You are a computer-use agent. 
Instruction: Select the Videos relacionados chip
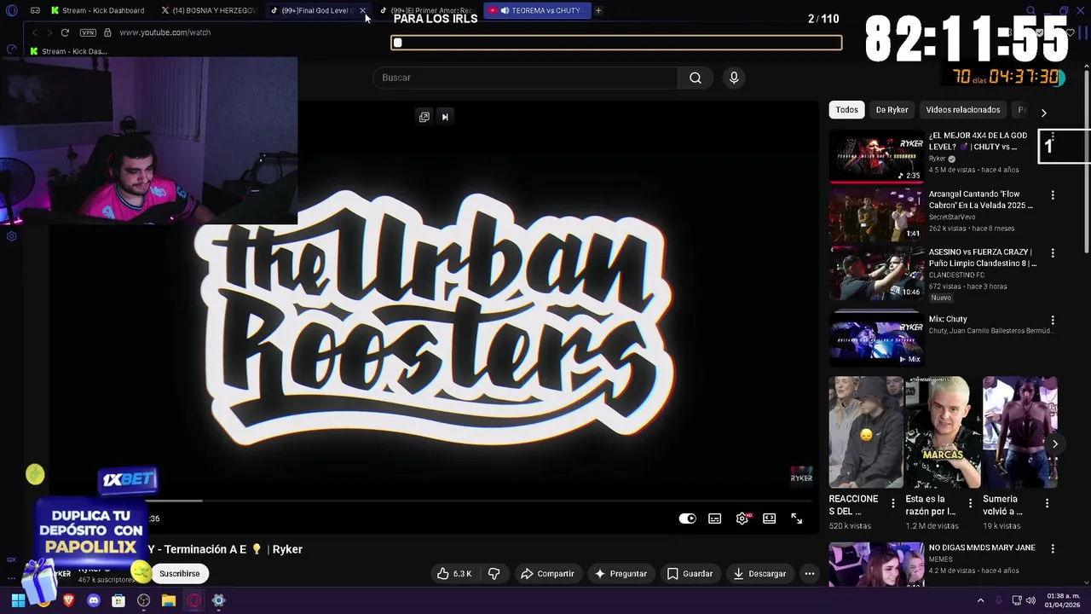tap(963, 110)
